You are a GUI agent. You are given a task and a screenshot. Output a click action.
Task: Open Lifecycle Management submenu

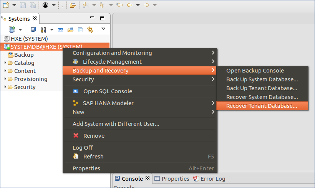tap(140, 62)
